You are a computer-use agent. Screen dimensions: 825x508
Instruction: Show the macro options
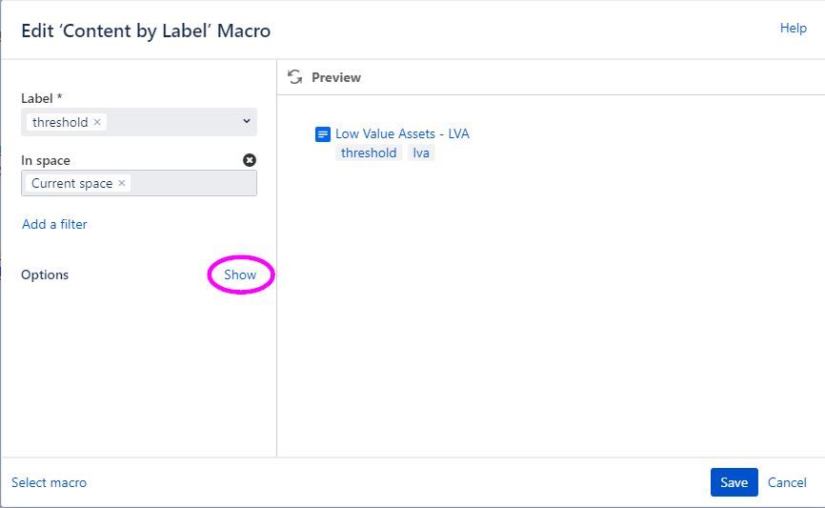(240, 274)
